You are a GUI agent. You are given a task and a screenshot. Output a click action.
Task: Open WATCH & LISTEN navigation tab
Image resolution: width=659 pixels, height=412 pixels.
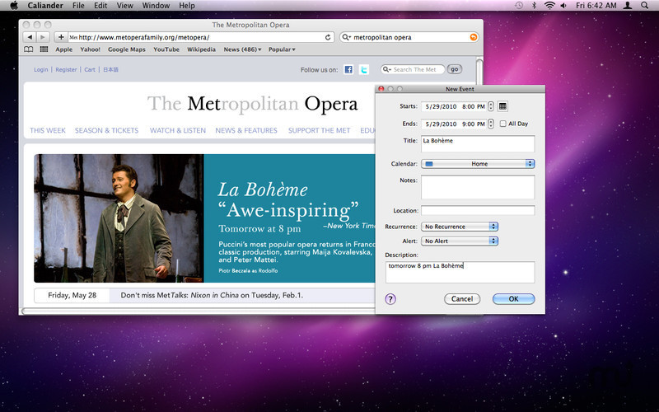pyautogui.click(x=178, y=130)
